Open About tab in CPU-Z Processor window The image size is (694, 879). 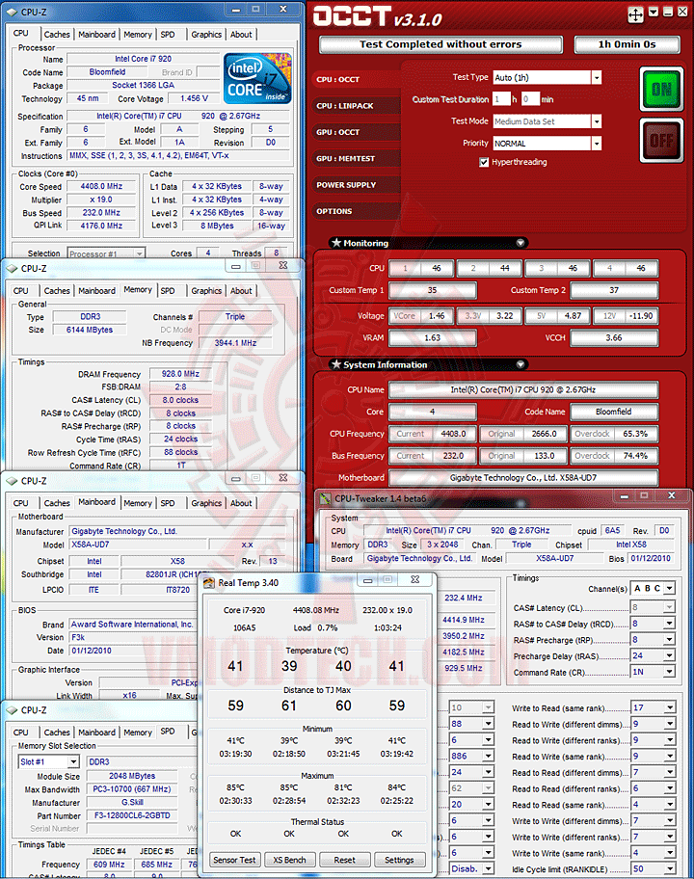(x=241, y=34)
